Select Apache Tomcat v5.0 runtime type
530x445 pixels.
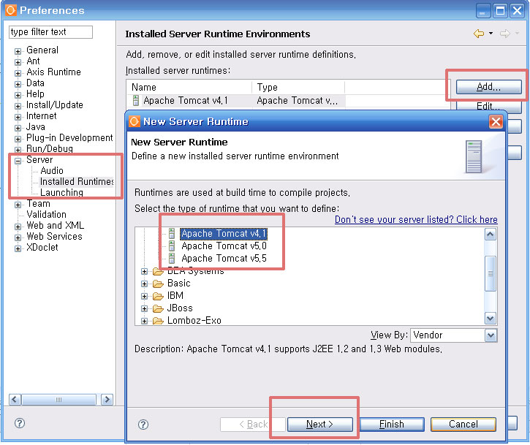tap(224, 246)
